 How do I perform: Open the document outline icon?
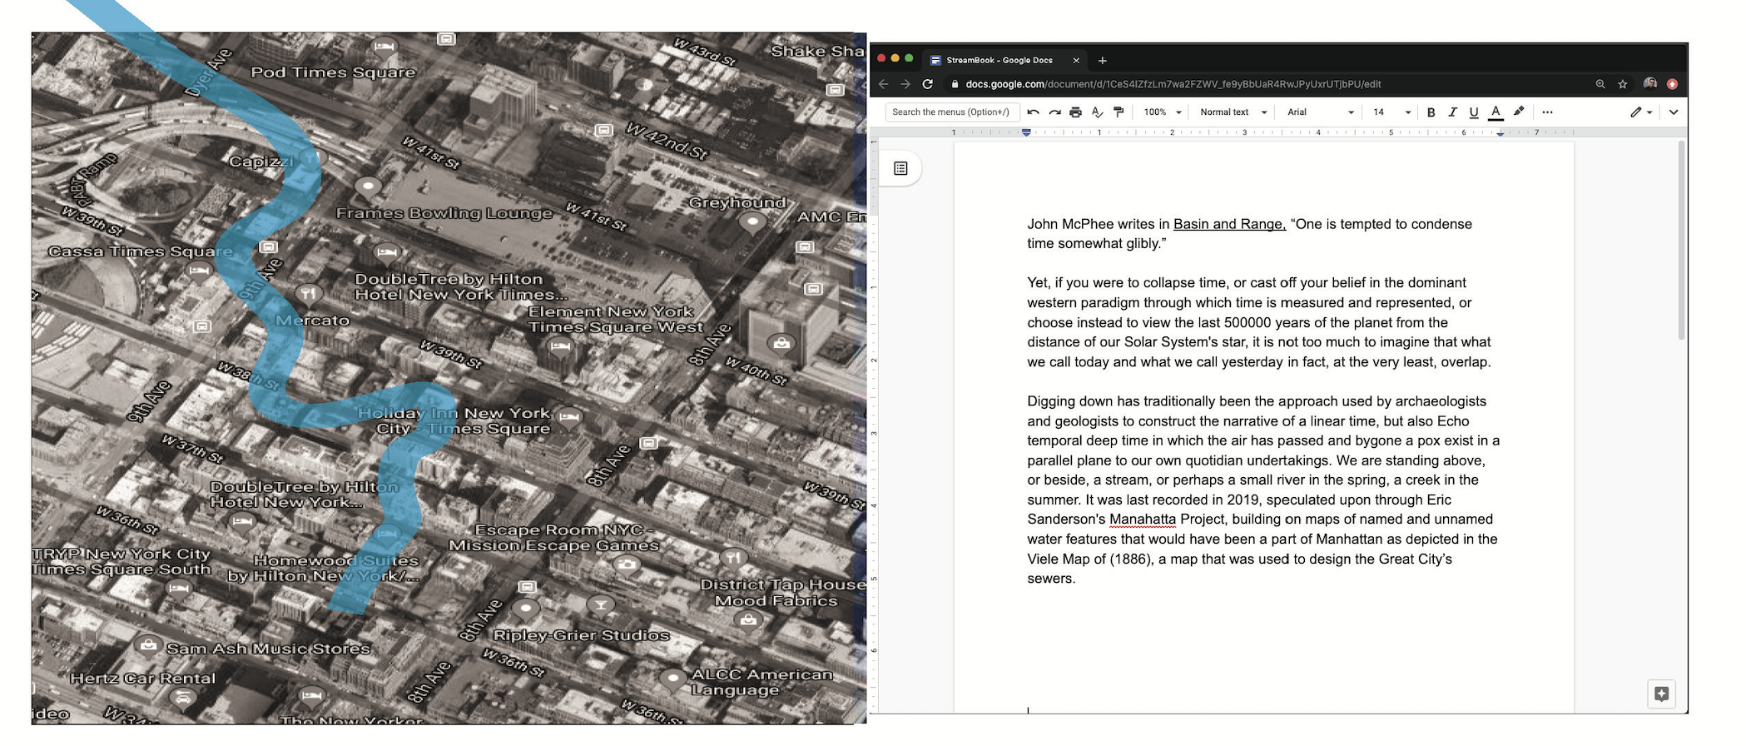(900, 169)
